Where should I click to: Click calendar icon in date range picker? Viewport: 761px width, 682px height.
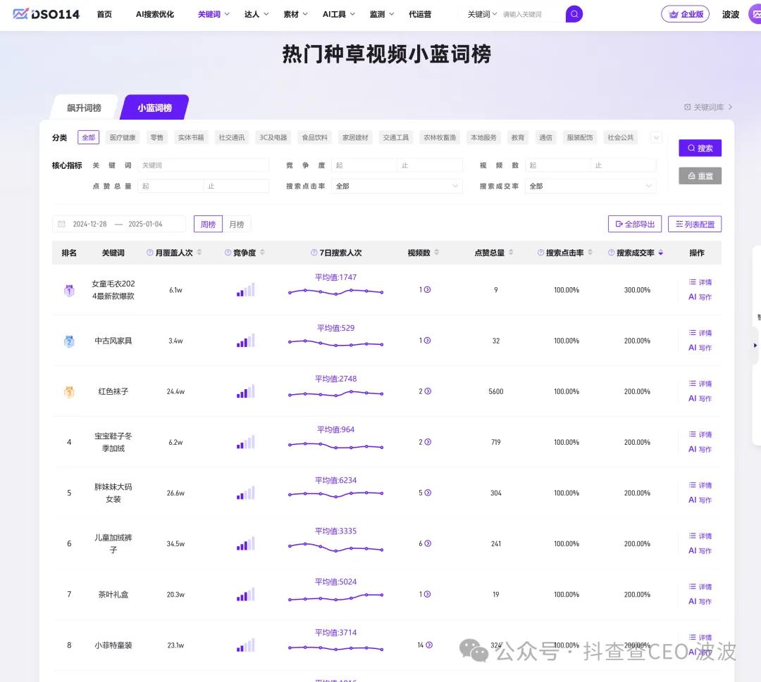point(62,225)
